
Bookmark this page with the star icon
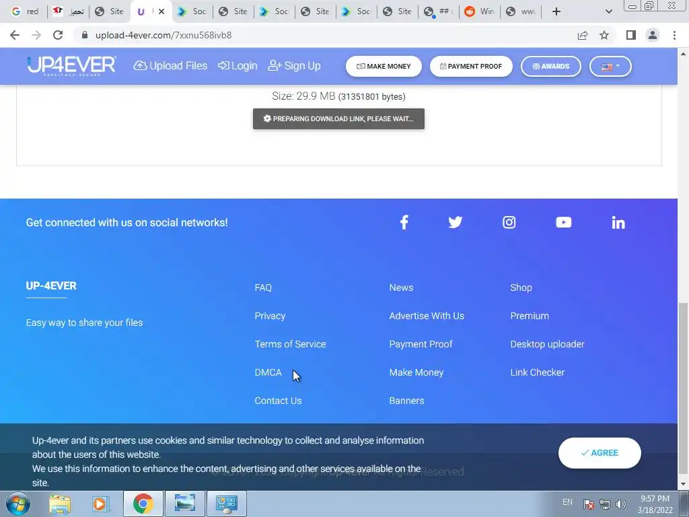pos(604,35)
